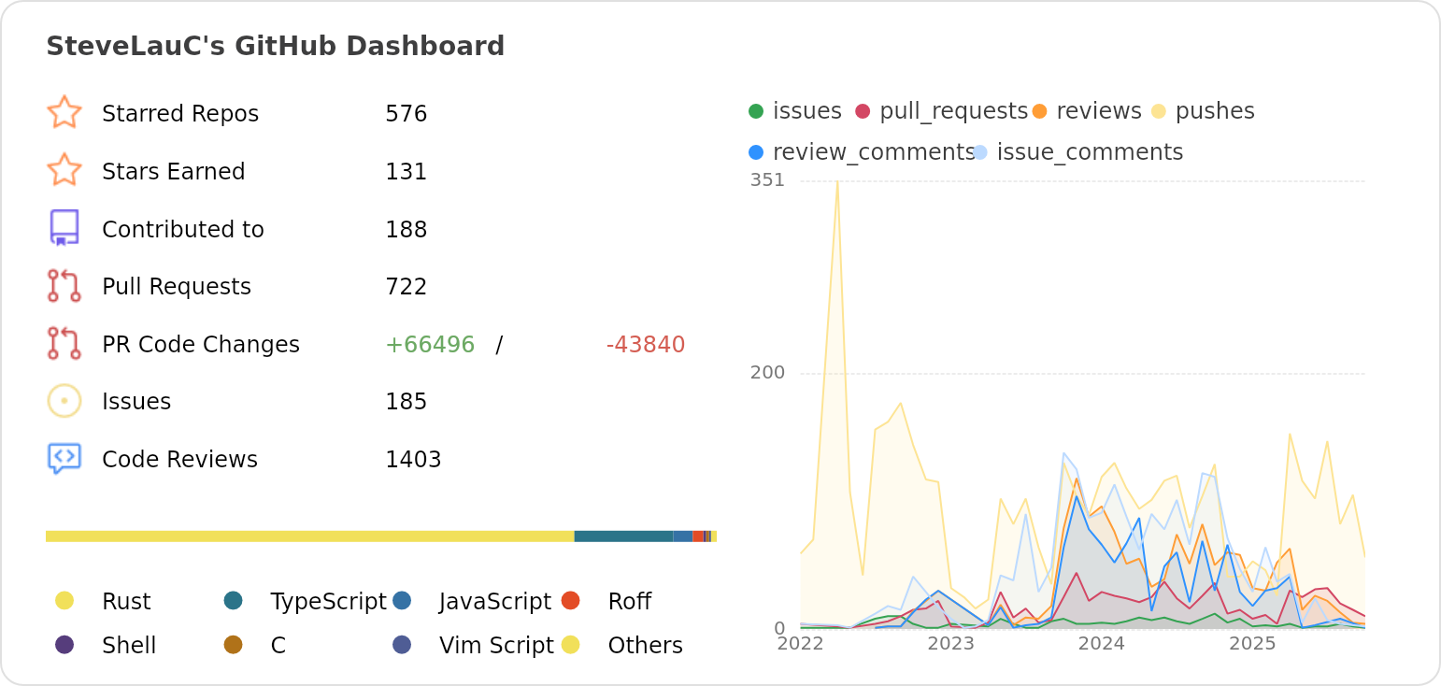Click the Starred Repos star icon

pyautogui.click(x=64, y=112)
